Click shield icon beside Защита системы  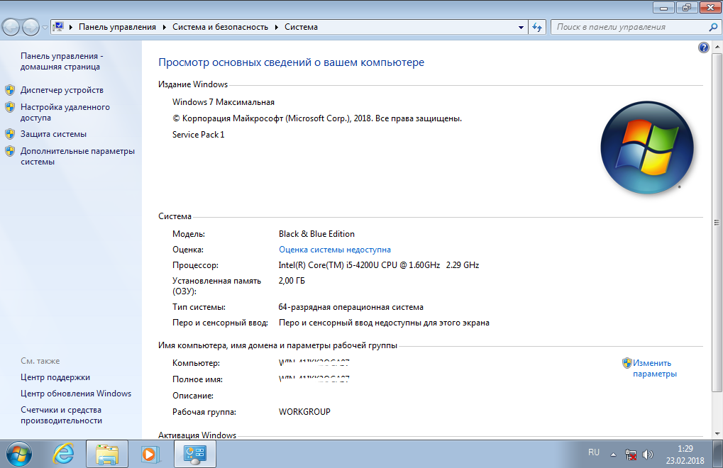pos(10,134)
